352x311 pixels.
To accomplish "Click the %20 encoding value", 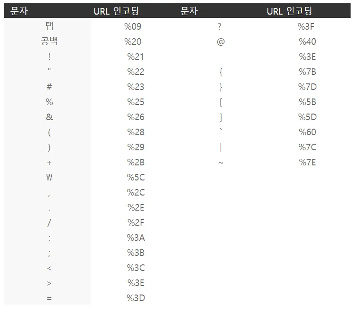I will pyautogui.click(x=133, y=41).
